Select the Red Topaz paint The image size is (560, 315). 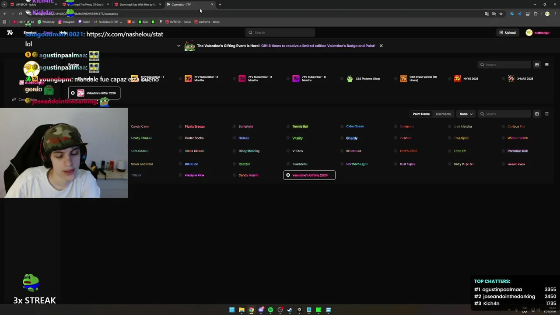[x=407, y=164]
